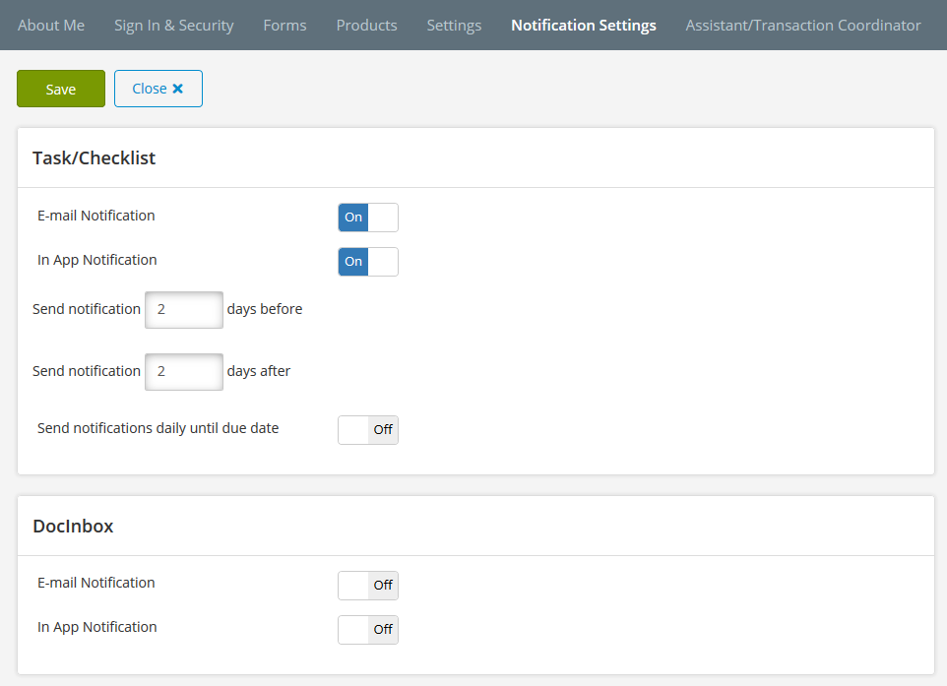Turn off E-mail Notification for Task/Checklist
The image size is (947, 686).
coord(367,217)
